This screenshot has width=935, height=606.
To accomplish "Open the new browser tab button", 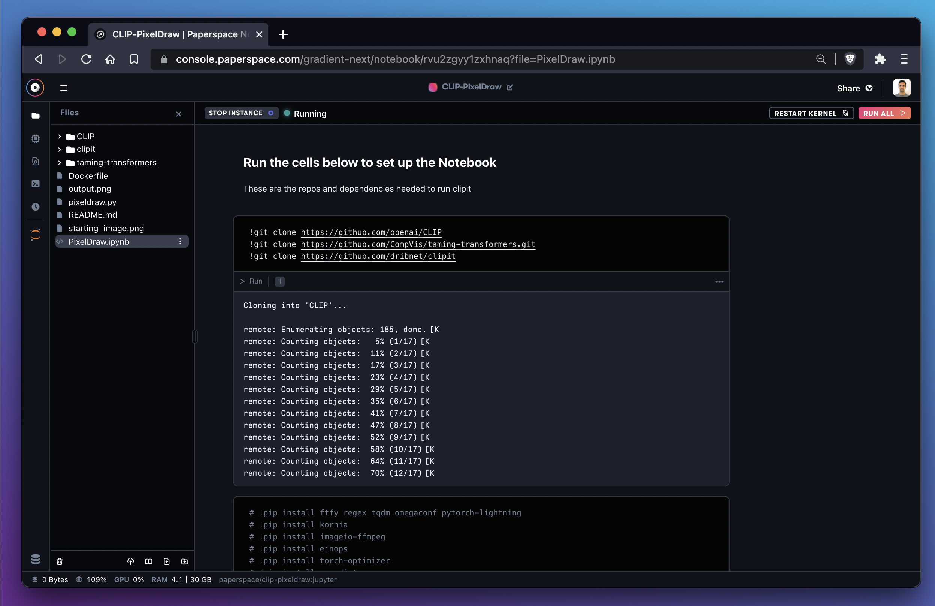I will coord(283,34).
